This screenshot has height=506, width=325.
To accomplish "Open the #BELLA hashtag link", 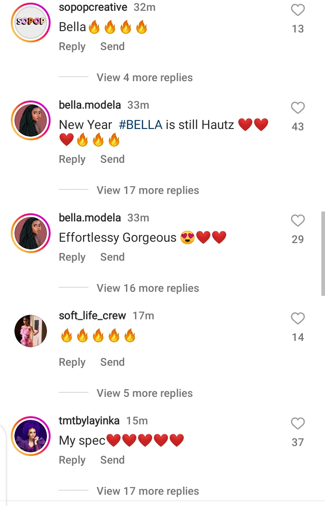I will [x=140, y=124].
